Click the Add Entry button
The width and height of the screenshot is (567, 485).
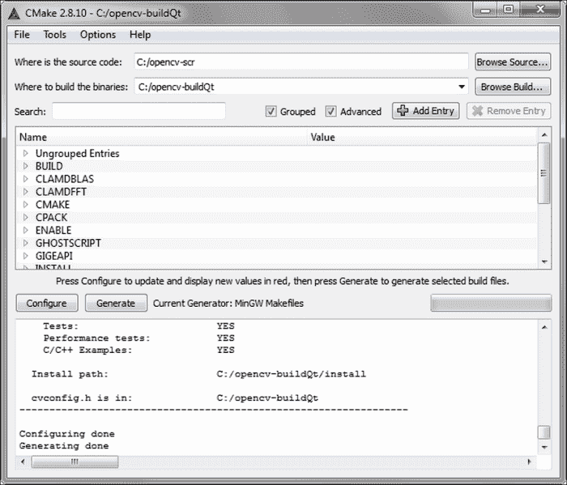click(425, 111)
